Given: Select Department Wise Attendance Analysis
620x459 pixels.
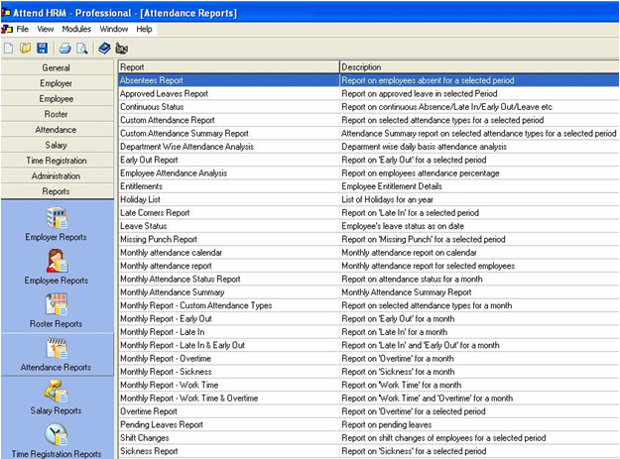Looking at the screenshot, I should [x=368, y=147].
